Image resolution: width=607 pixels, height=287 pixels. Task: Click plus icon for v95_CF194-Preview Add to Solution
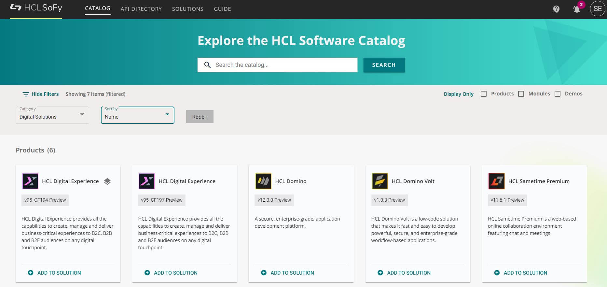tap(31, 273)
